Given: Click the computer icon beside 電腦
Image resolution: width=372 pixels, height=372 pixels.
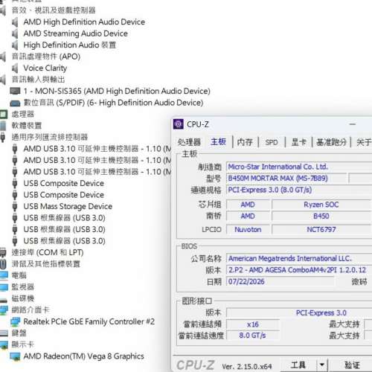Looking at the screenshot, I should pos(4,275).
